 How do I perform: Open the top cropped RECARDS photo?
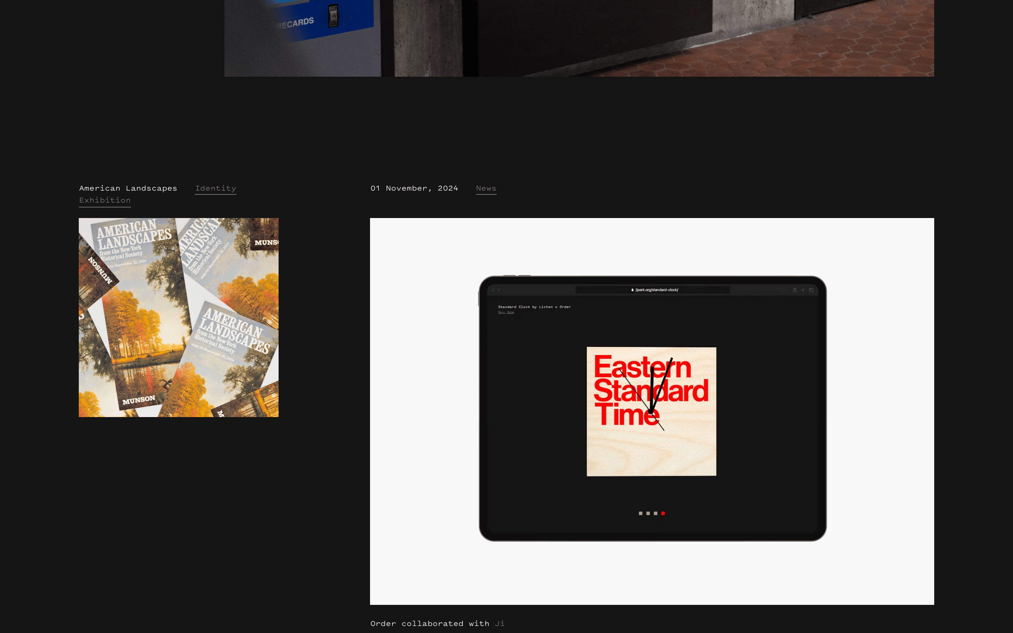click(579, 38)
